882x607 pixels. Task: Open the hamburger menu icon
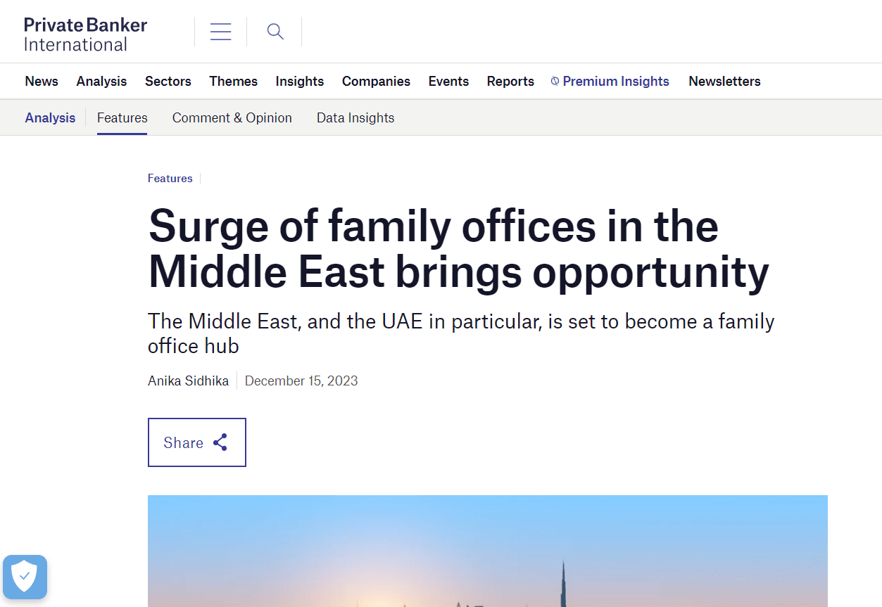(220, 32)
